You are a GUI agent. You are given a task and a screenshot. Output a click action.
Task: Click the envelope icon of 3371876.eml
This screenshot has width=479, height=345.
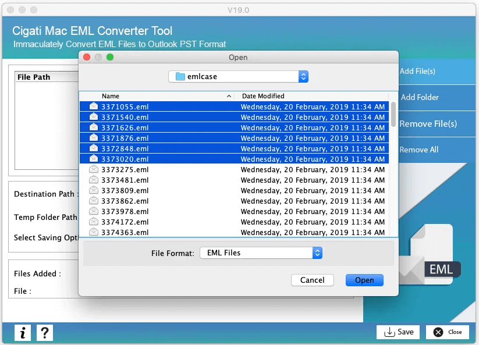(x=94, y=138)
